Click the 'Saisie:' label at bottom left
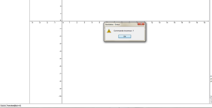The height and width of the screenshot is (108, 212). 3,106
